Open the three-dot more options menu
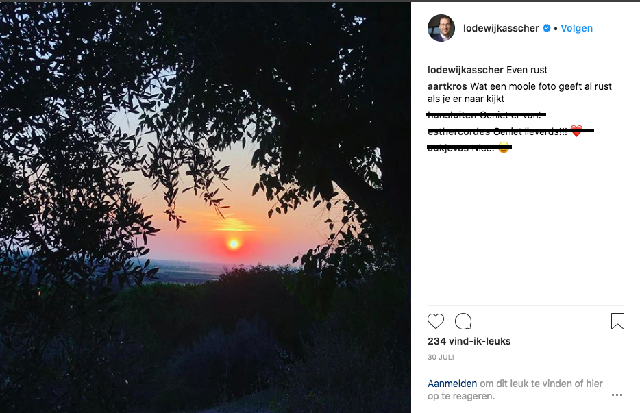Viewport: 640px width, 413px height. (x=617, y=395)
